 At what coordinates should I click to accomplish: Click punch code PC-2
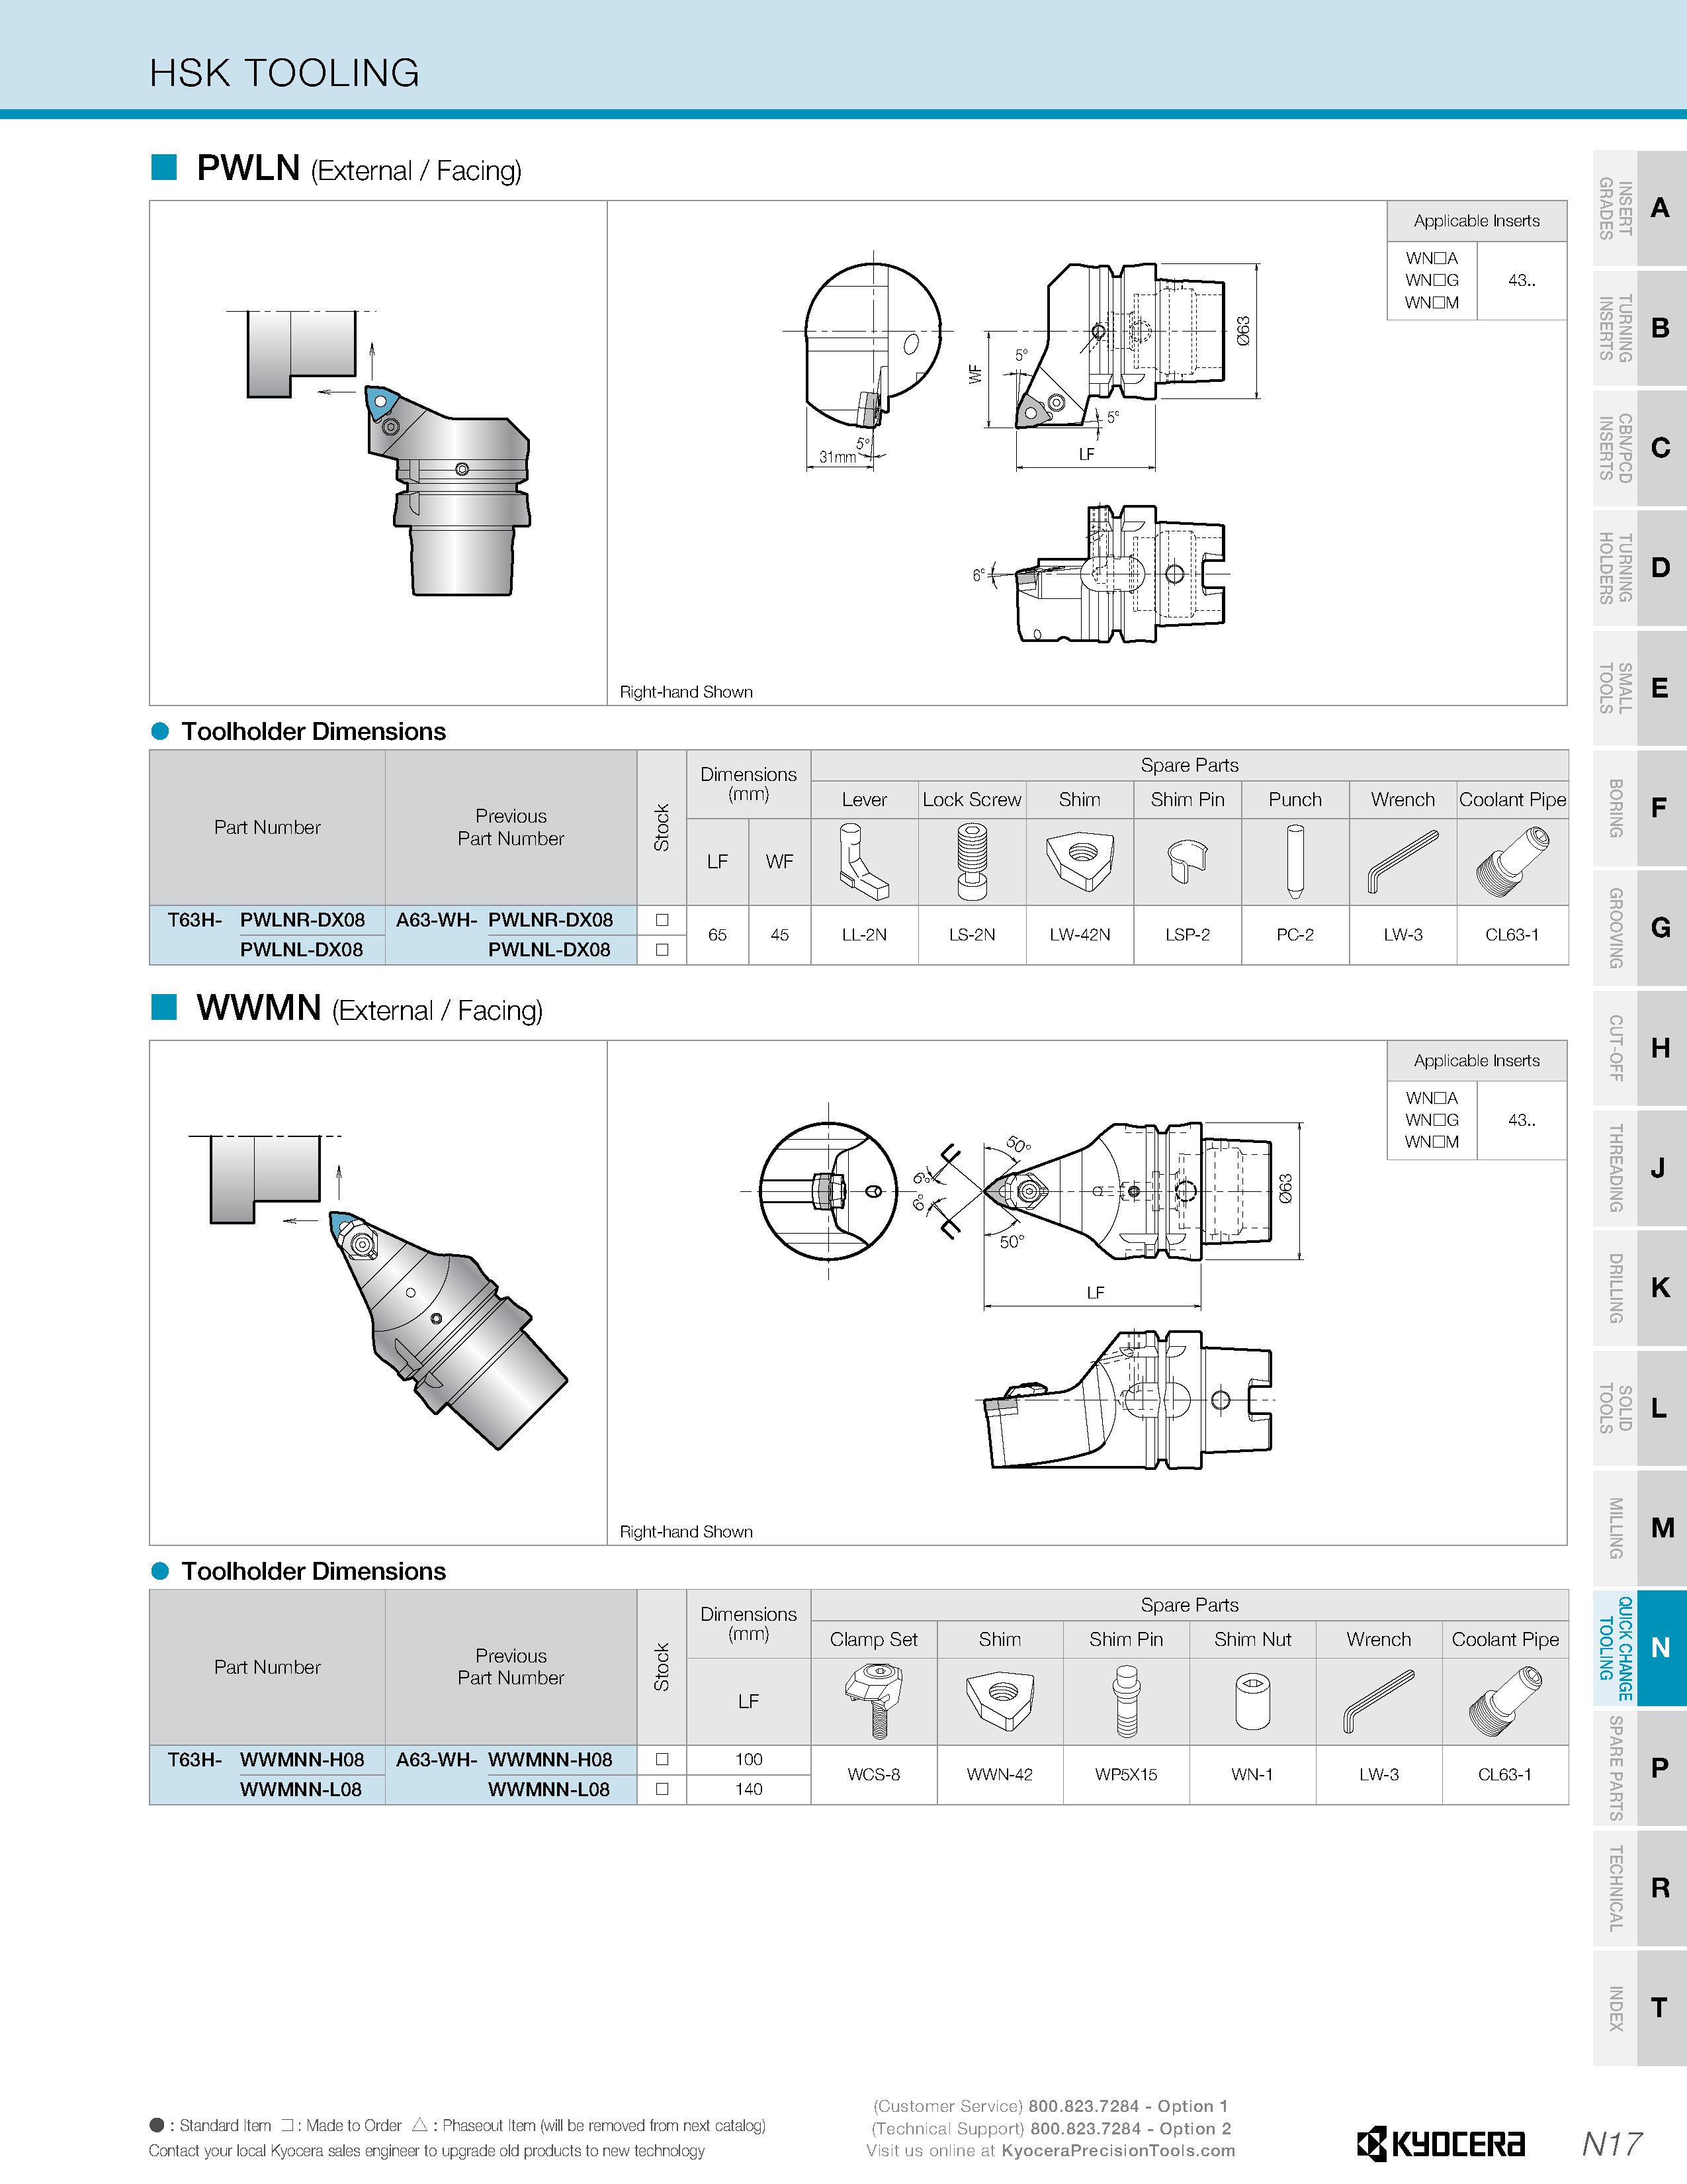(x=1294, y=935)
